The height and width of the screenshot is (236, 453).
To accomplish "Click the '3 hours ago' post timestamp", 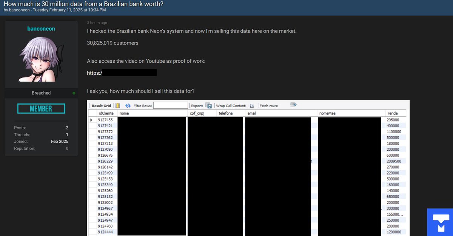I will [97, 23].
